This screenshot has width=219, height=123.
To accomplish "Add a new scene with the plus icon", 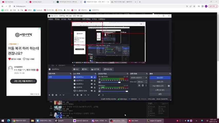I will [x=49, y=95].
